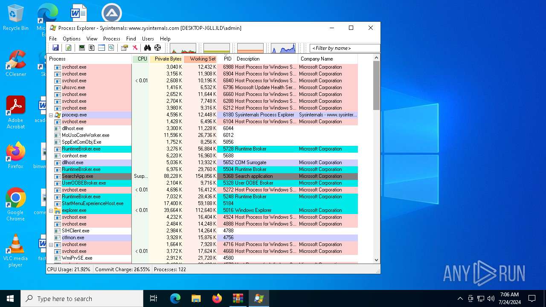The image size is (546, 307).
Task: Click the binoculars Find Handle icon
Action: (148, 48)
